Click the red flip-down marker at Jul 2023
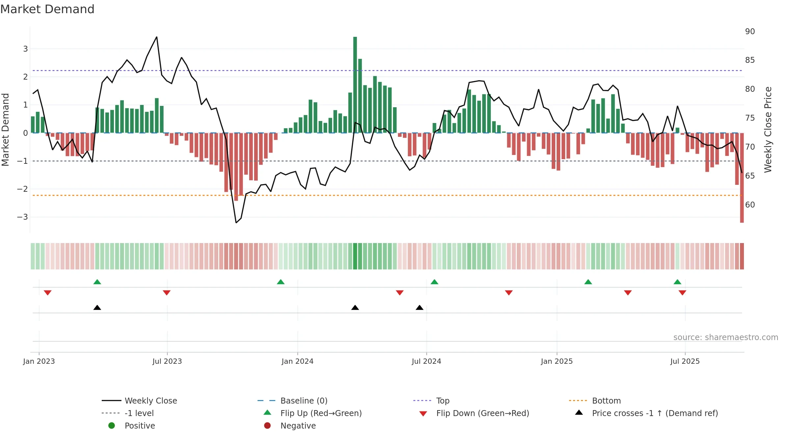The width and height of the screenshot is (790, 444). click(167, 293)
